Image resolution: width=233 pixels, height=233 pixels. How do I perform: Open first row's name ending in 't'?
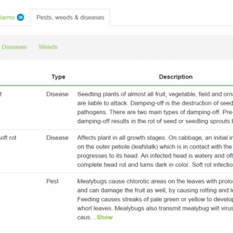coord(1,94)
